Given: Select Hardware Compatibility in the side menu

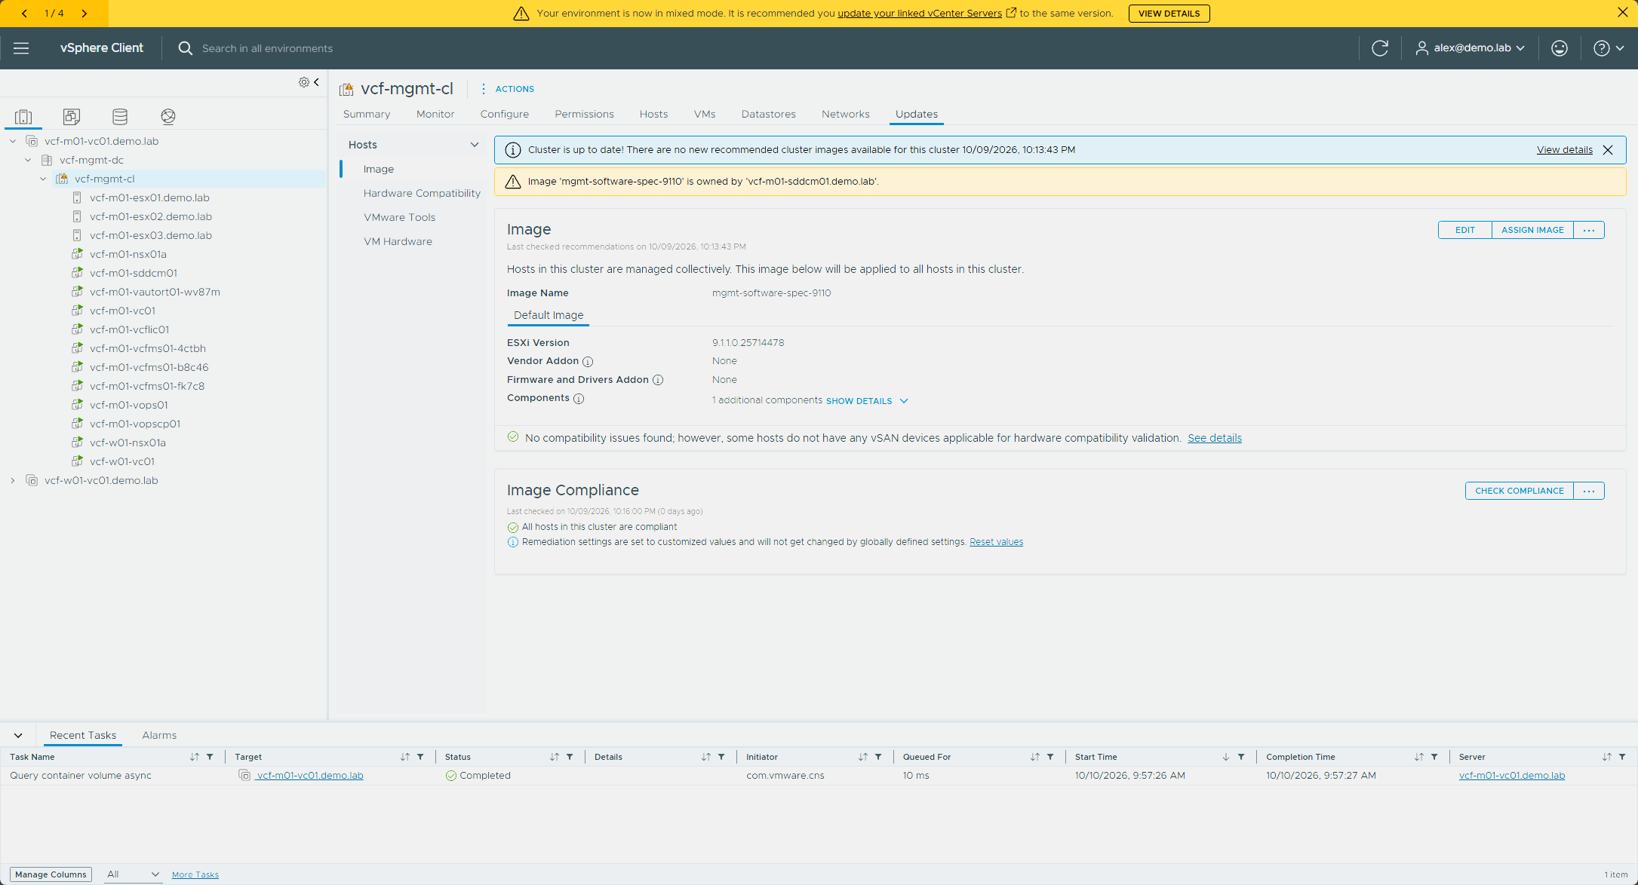Looking at the screenshot, I should click(x=422, y=194).
